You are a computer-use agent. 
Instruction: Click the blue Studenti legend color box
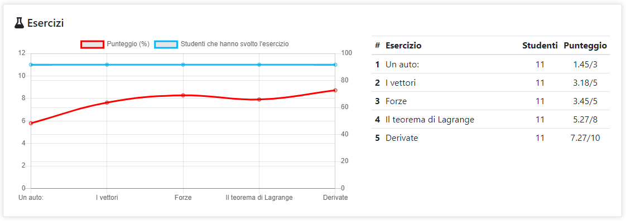(166, 44)
